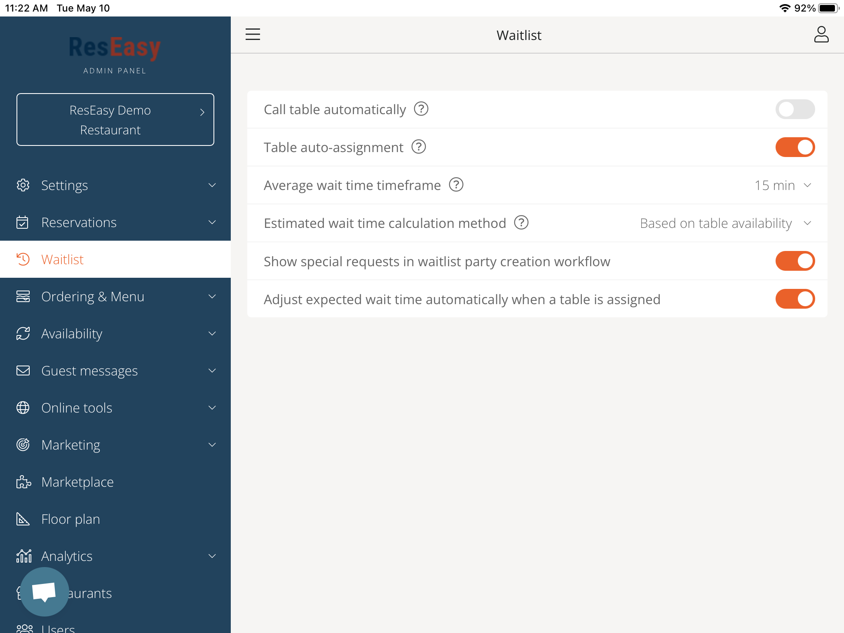Open the hamburger menu icon
844x633 pixels.
[253, 34]
